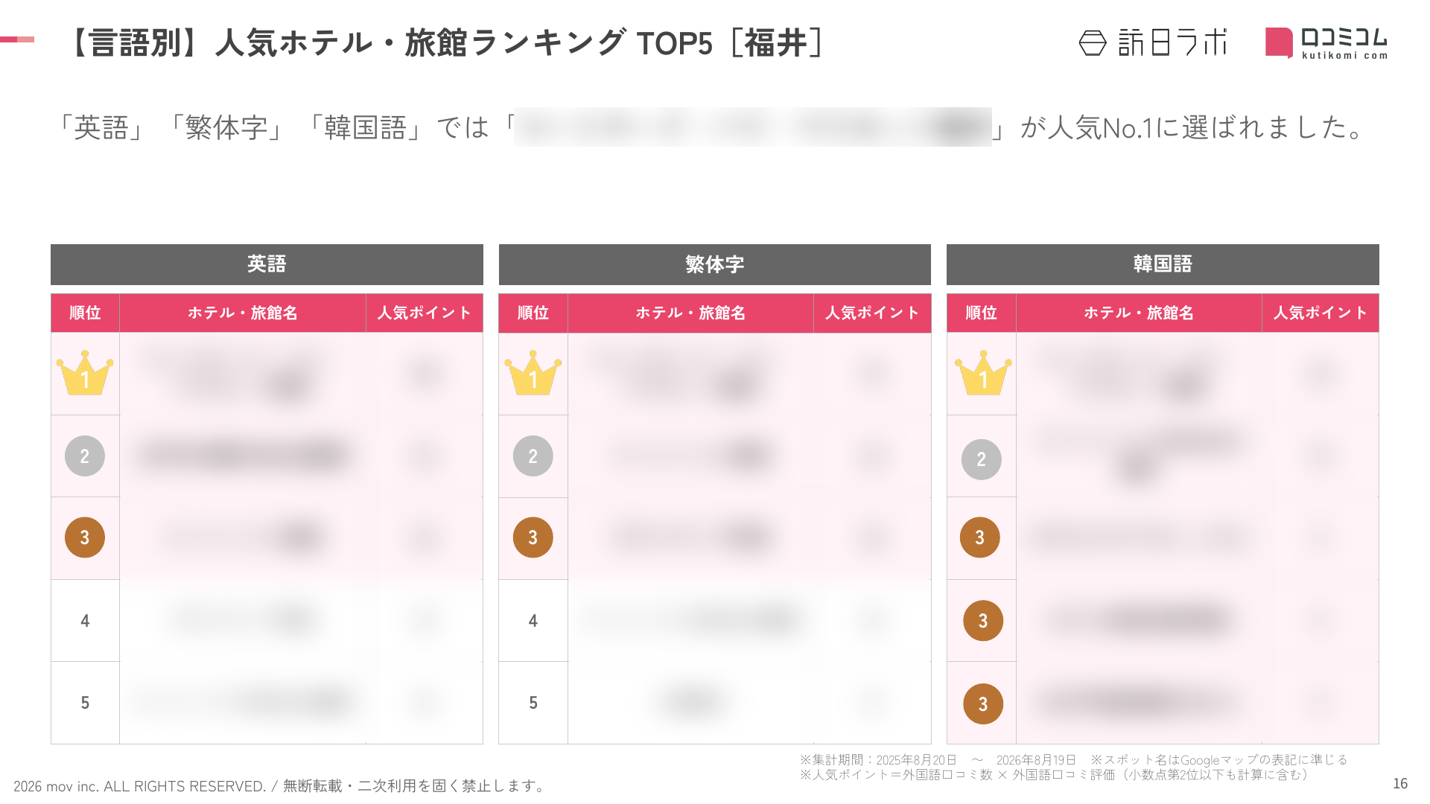Image resolution: width=1430 pixels, height=804 pixels.
Task: Select the gold crown in 韓国語 ranking
Action: click(x=982, y=372)
